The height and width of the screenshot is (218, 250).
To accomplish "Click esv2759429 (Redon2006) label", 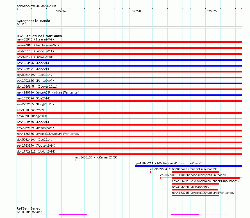I will coord(35,128).
